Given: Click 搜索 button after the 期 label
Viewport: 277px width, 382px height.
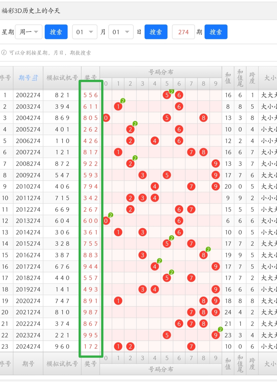Looking at the screenshot, I should coord(216,32).
